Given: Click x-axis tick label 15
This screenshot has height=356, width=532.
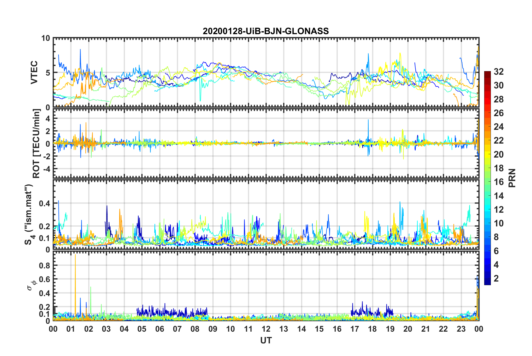Looking at the screenshot, I should coord(319,329).
